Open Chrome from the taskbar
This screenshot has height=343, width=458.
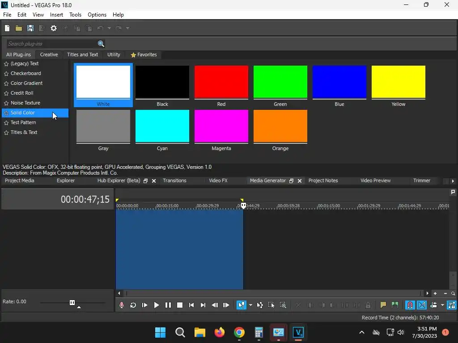239,332
